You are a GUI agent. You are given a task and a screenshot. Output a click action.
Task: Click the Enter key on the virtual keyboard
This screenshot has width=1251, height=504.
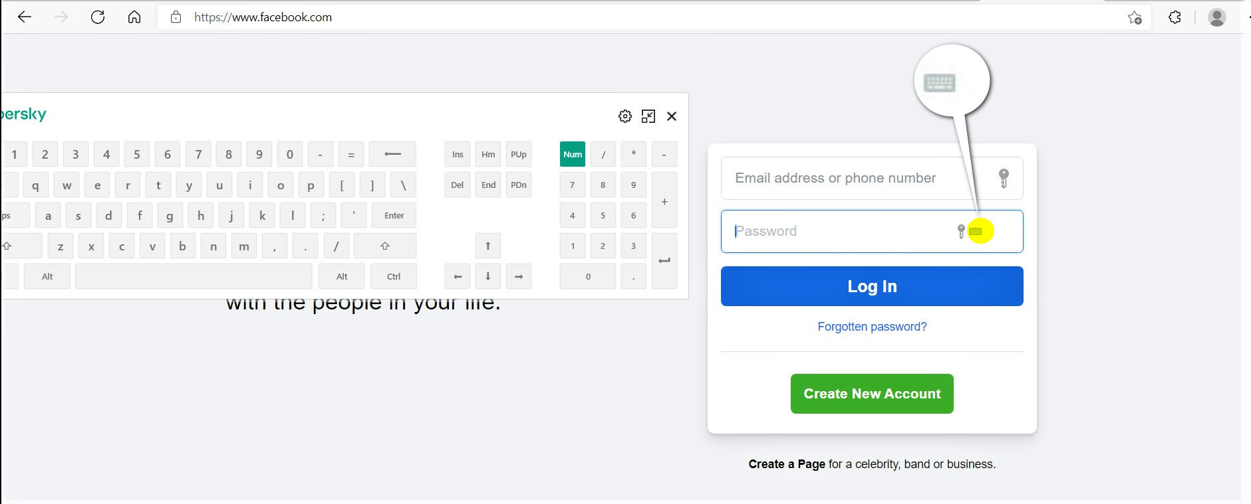pyautogui.click(x=394, y=215)
